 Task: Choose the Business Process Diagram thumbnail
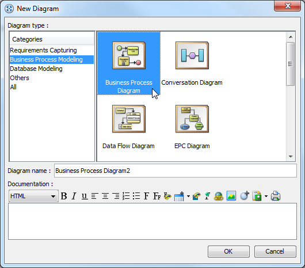(129, 63)
